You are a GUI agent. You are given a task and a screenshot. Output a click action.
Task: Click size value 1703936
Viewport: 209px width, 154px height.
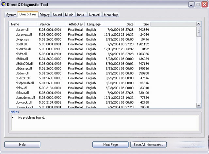[143, 54]
